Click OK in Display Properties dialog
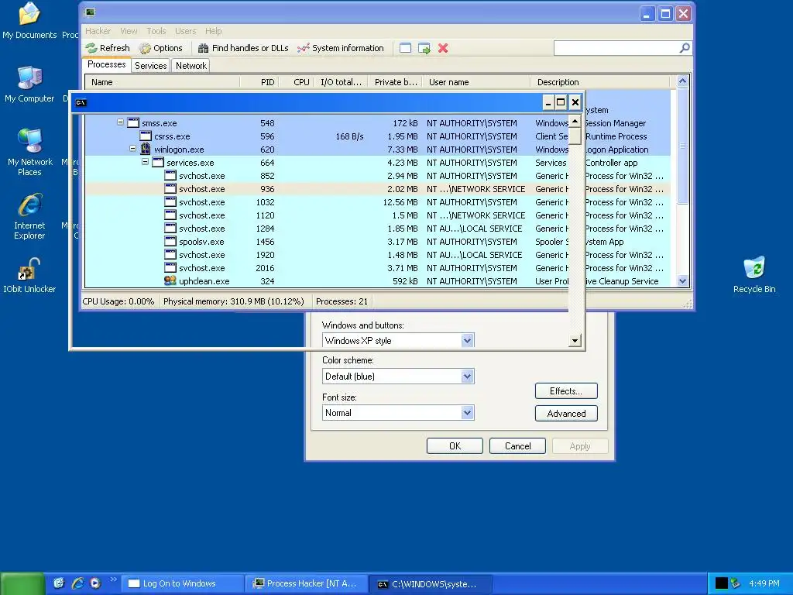The height and width of the screenshot is (595, 793). point(455,446)
